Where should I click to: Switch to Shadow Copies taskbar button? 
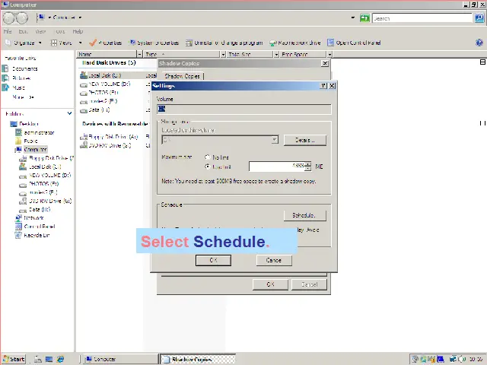(x=198, y=359)
